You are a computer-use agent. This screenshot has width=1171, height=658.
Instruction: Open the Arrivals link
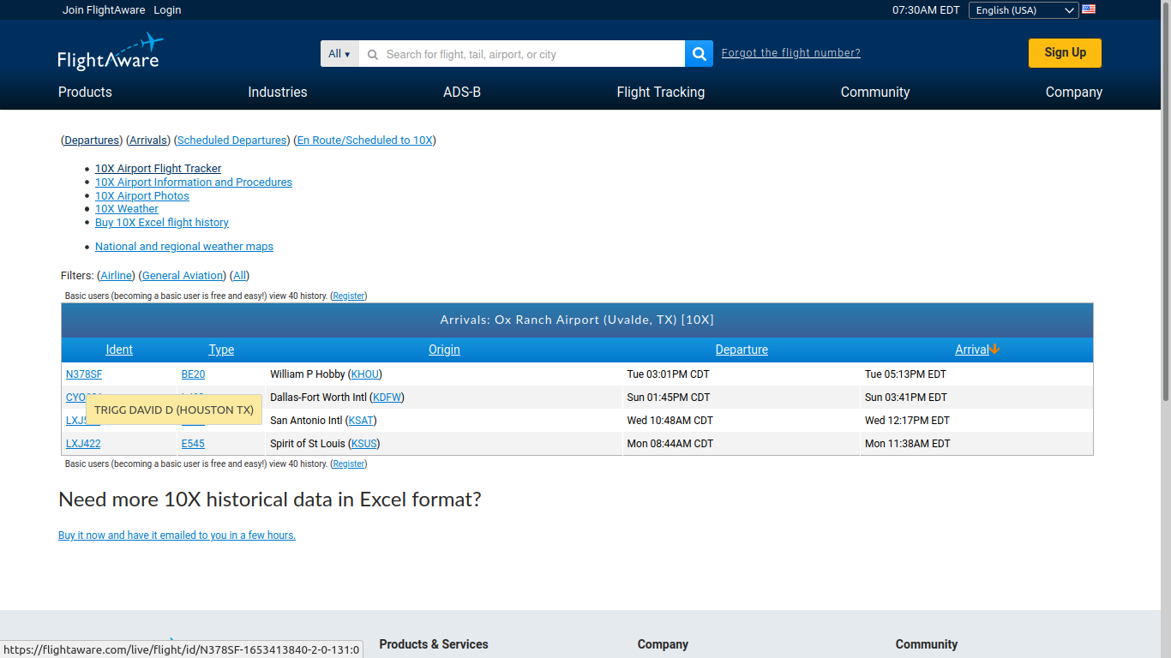click(x=148, y=141)
